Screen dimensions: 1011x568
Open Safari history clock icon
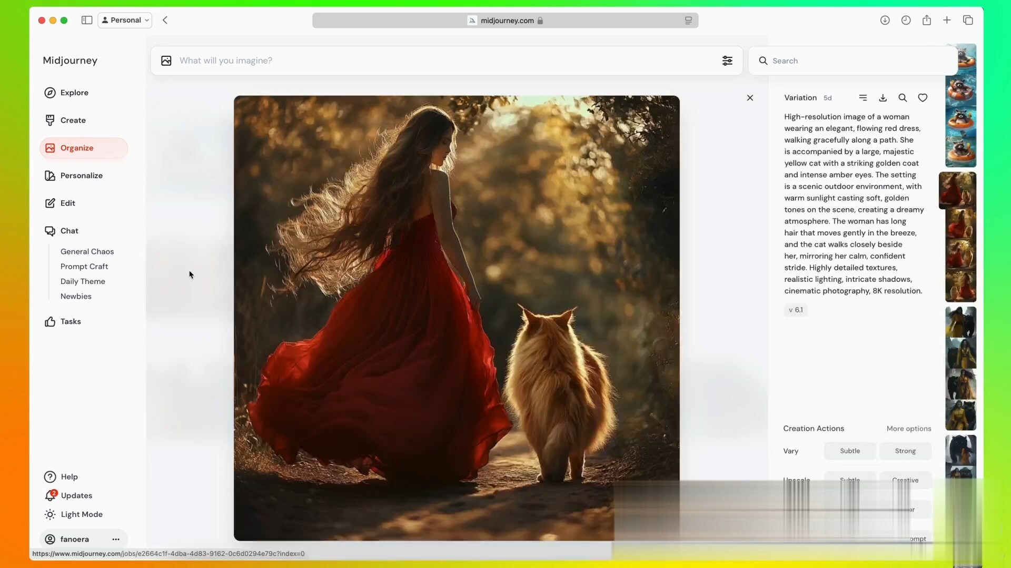[906, 20]
